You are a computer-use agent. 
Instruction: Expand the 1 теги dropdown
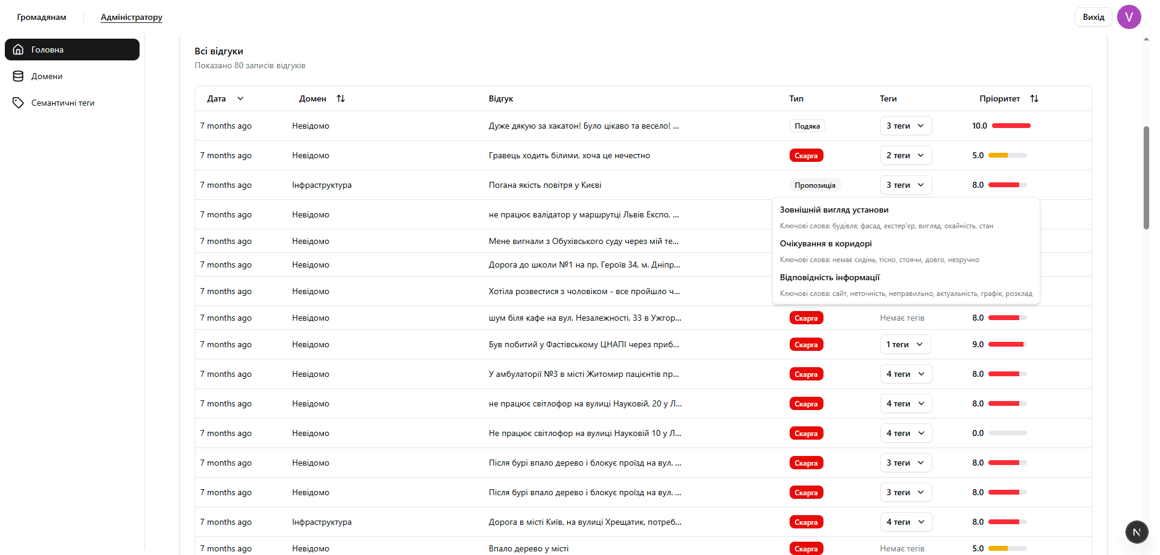[904, 344]
